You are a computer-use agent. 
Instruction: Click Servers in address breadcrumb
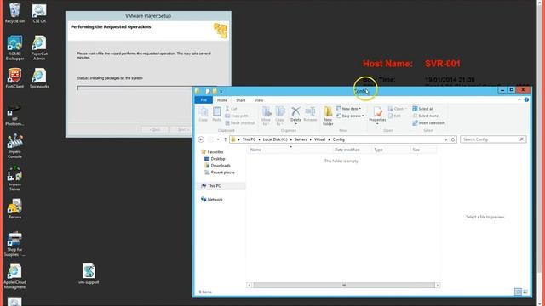pos(301,139)
